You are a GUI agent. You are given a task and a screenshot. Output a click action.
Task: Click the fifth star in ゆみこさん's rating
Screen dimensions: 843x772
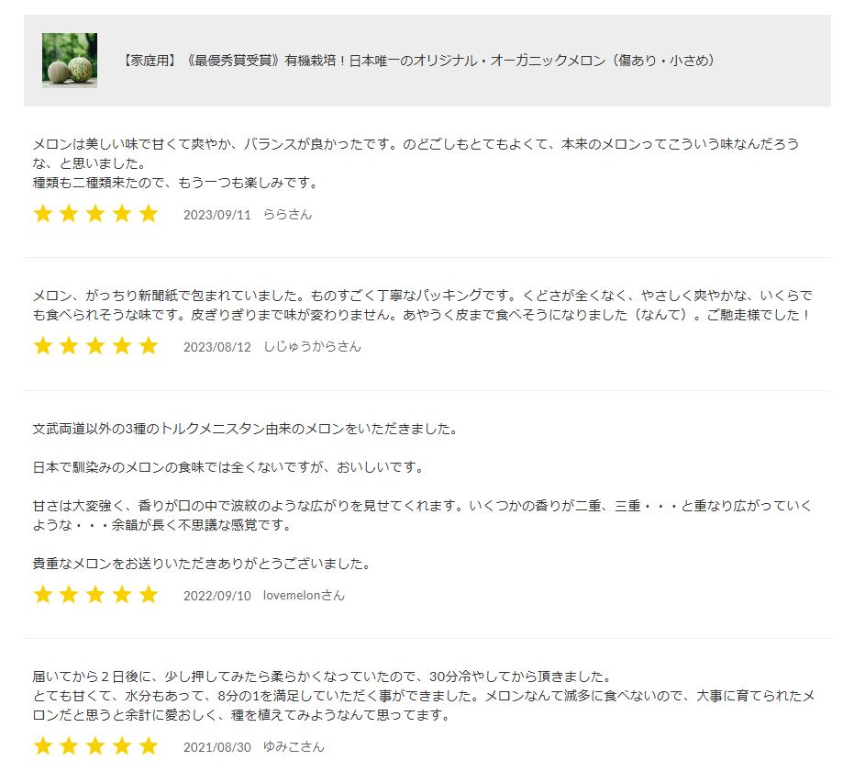(149, 746)
